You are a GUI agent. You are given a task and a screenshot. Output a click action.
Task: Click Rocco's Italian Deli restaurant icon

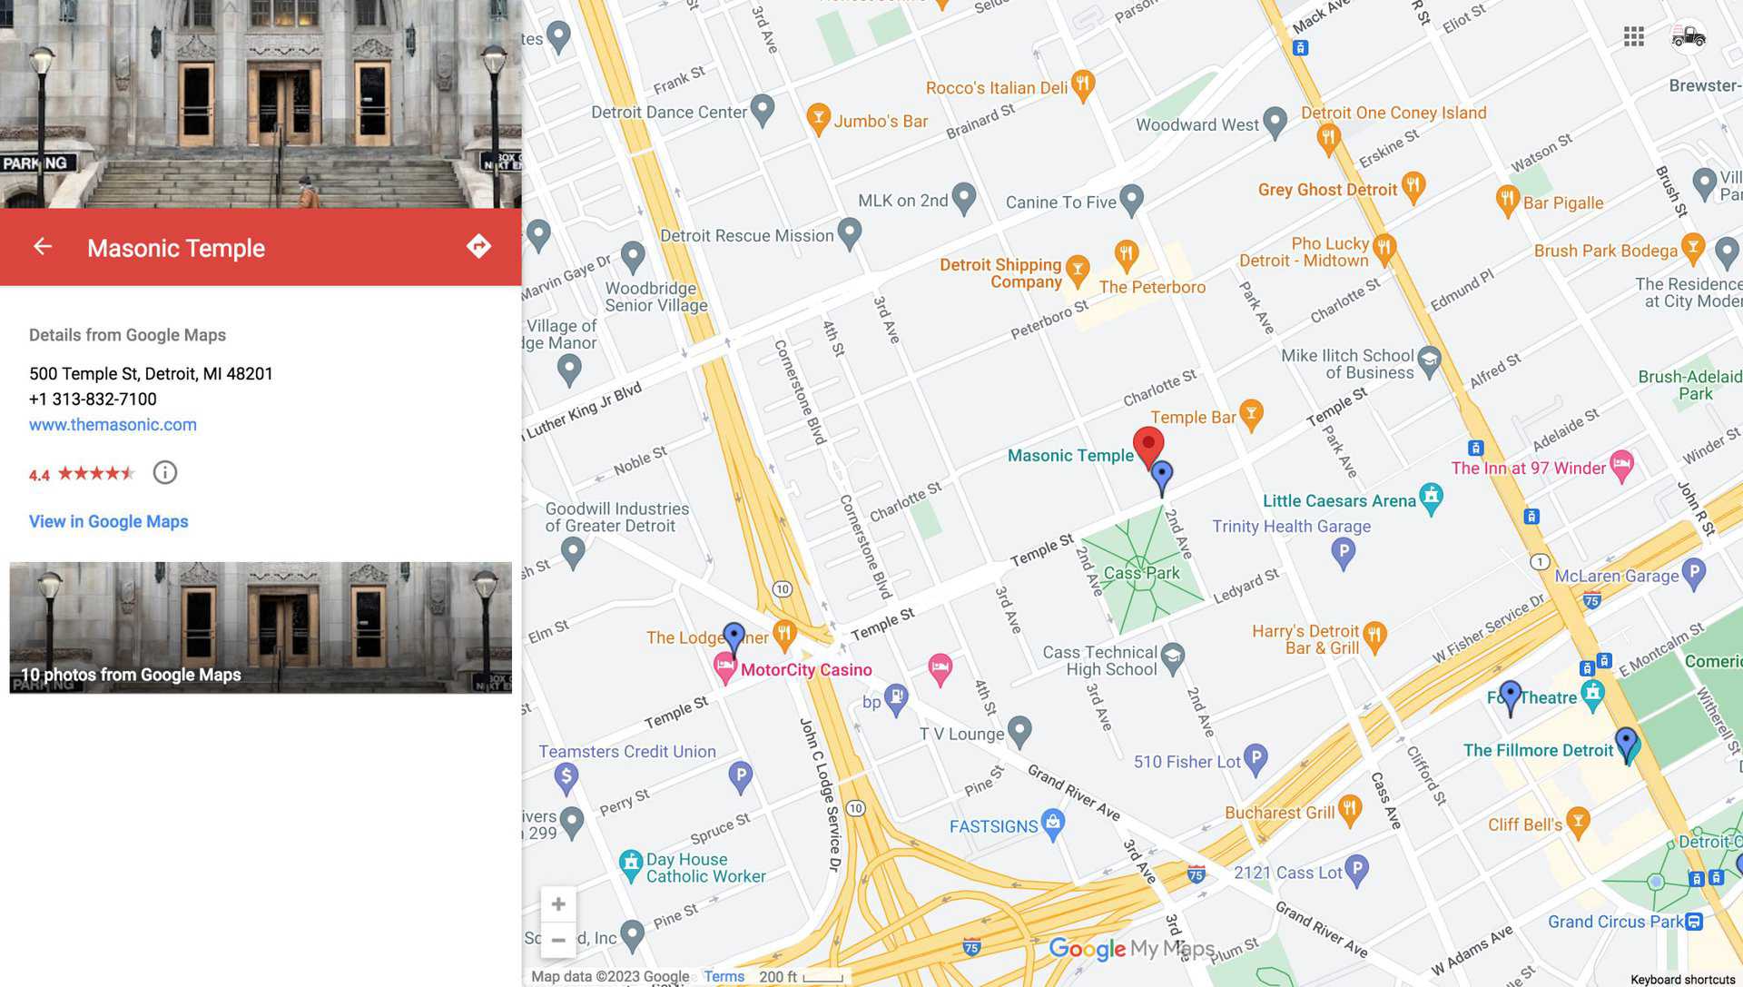pos(1082,85)
